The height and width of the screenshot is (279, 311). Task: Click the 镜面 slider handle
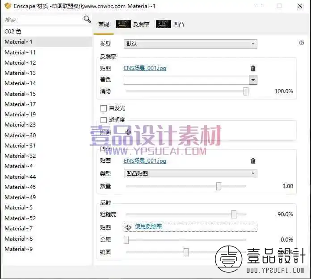click(186, 252)
